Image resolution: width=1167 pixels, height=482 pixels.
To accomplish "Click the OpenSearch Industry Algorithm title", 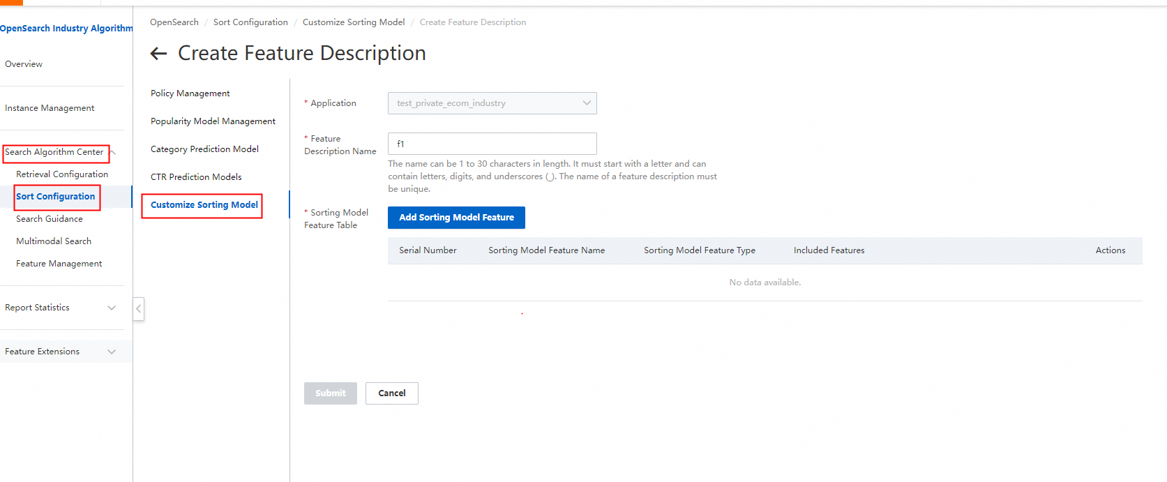I will [66, 29].
